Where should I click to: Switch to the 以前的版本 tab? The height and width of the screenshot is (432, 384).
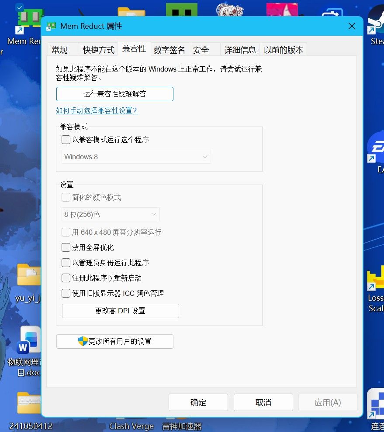tap(284, 50)
